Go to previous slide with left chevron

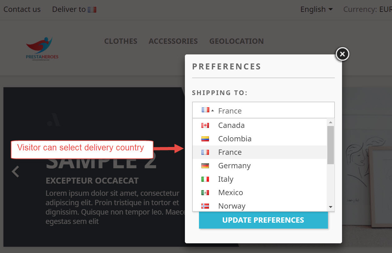pyautogui.click(x=15, y=171)
